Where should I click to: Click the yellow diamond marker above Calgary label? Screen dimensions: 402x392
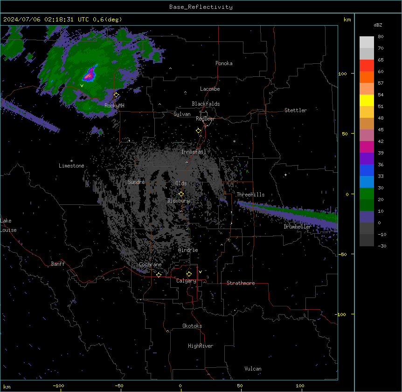coord(189,274)
